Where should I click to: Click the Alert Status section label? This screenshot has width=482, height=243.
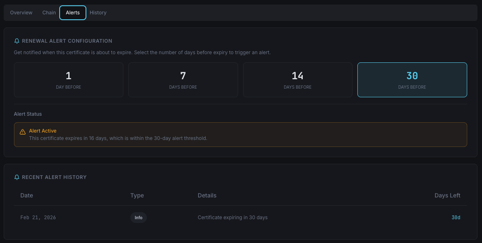point(28,114)
